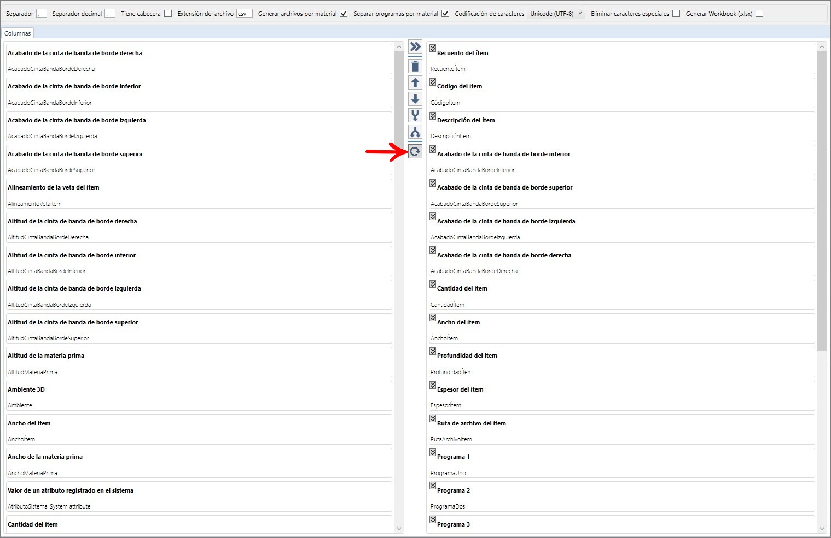This screenshot has height=538, width=831.
Task: Select Acabado borde izquierda in left list
Action: pyautogui.click(x=199, y=127)
